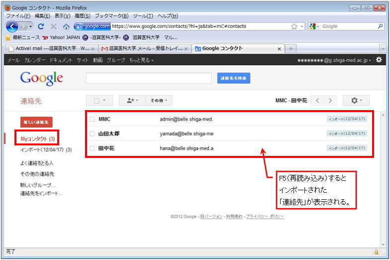Viewport: 390px width, 260px height.
Task: Open the new tab plus button
Action: click(x=291, y=49)
